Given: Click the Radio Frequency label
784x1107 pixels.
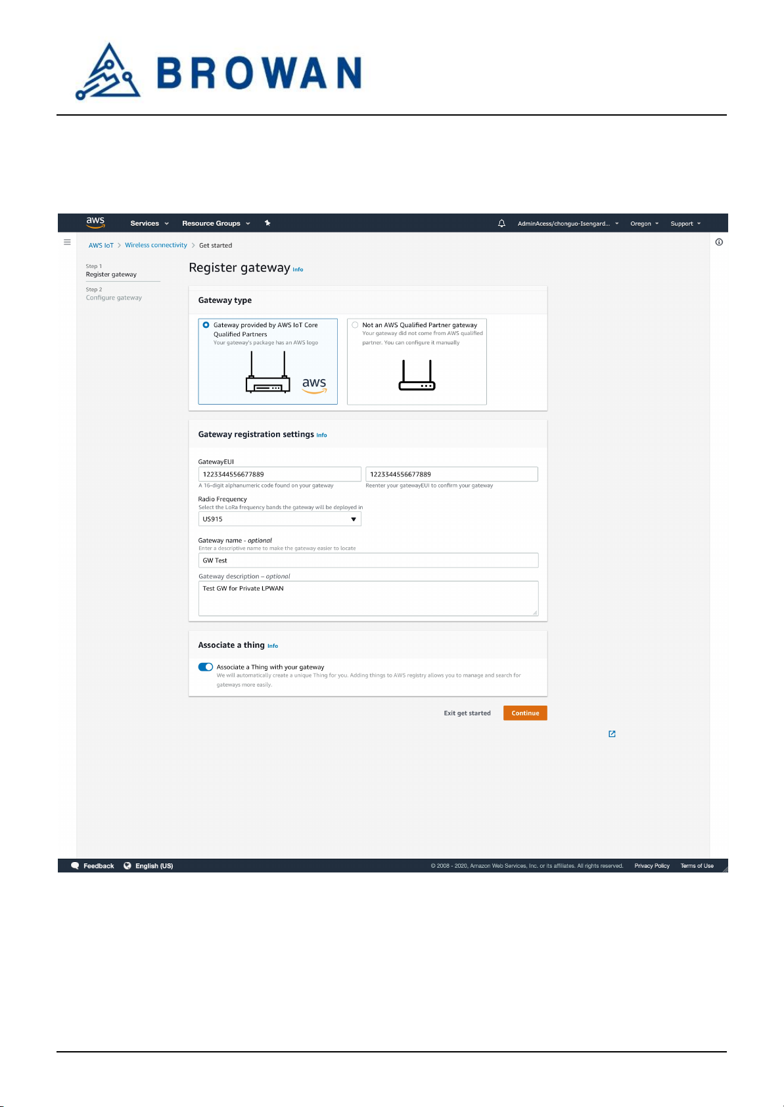Looking at the screenshot, I should tap(222, 499).
